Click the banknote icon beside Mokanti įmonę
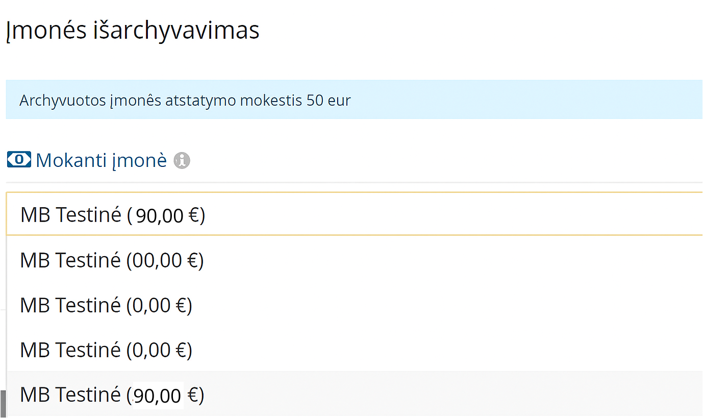Viewport: 704px width, 420px height. coord(19,160)
